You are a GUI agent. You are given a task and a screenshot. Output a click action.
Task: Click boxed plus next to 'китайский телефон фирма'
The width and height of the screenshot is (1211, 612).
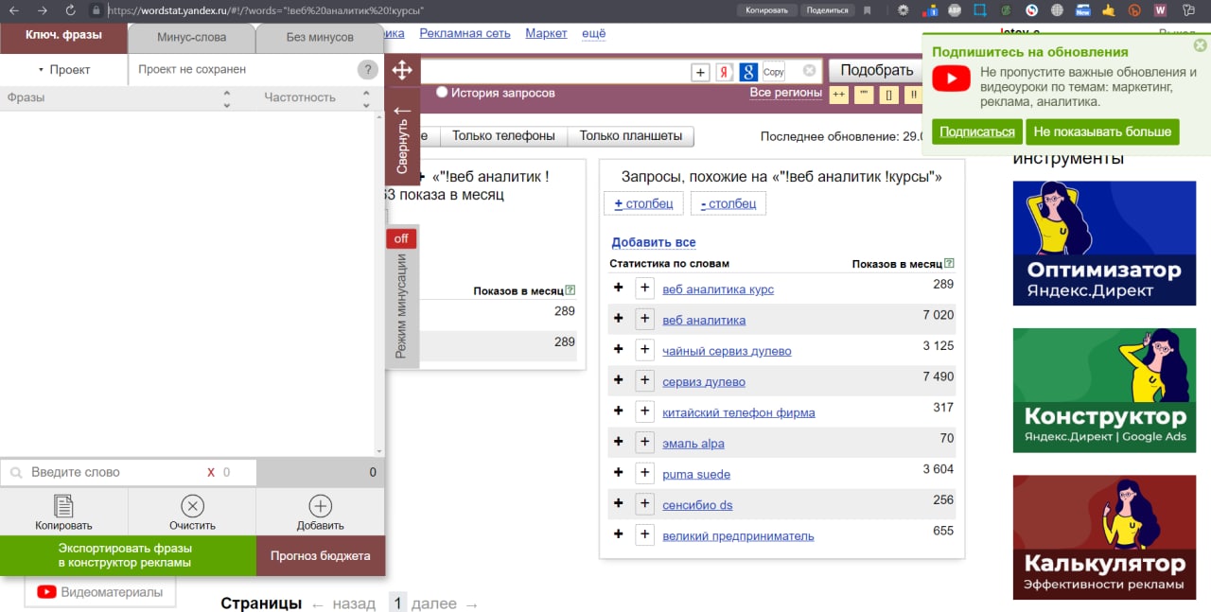(644, 411)
